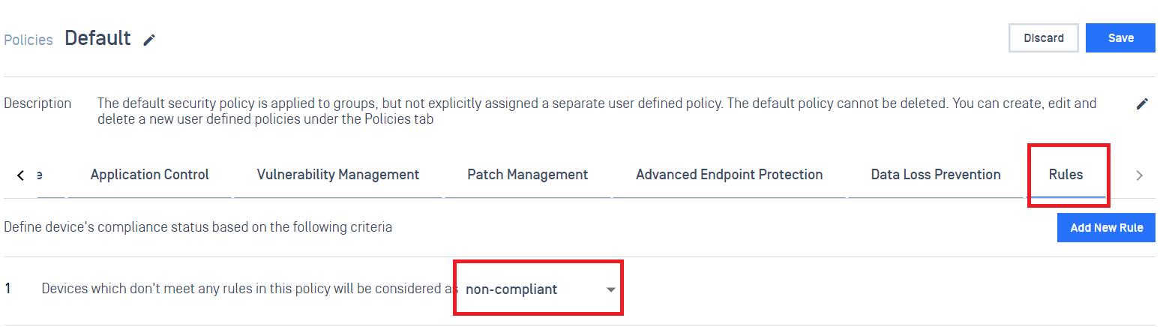Image resolution: width=1160 pixels, height=327 pixels.
Task: Click the default security policy description text
Action: (597, 111)
